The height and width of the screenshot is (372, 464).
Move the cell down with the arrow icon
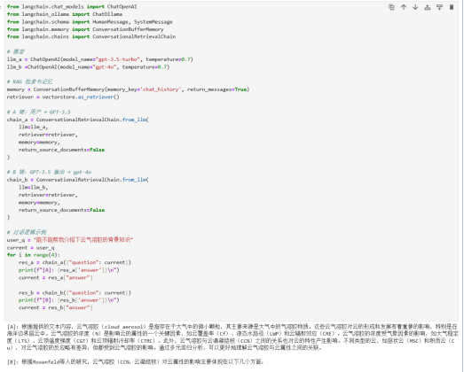point(415,7)
